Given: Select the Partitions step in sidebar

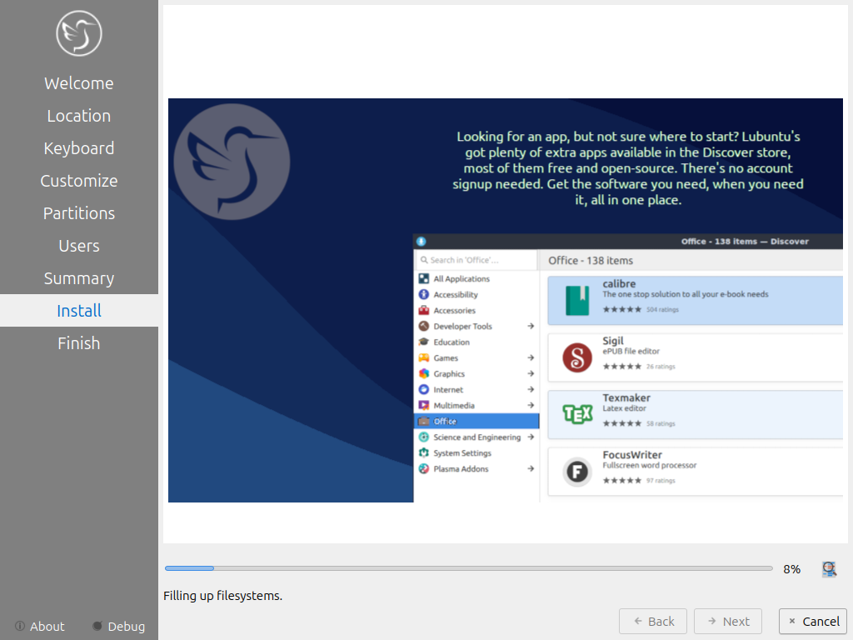Looking at the screenshot, I should click(x=79, y=213).
